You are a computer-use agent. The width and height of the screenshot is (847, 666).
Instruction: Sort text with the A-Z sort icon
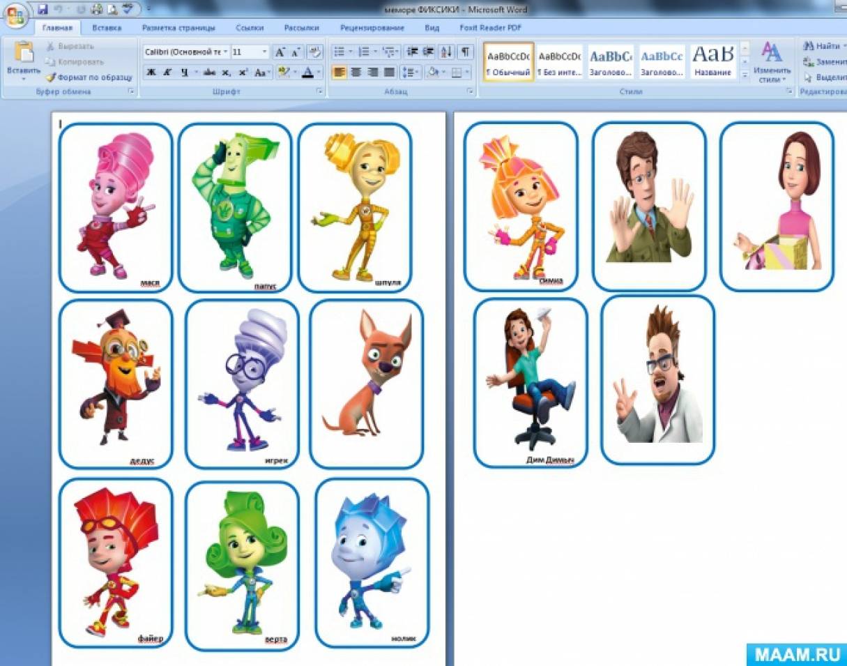tap(447, 52)
